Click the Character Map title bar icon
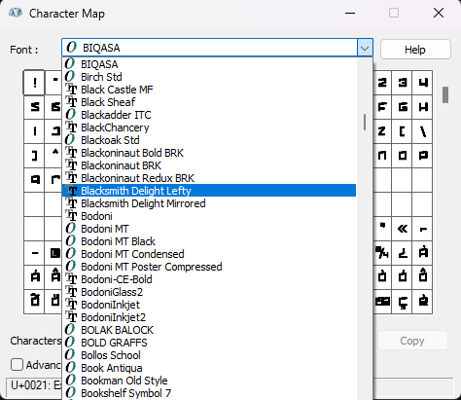 point(16,14)
